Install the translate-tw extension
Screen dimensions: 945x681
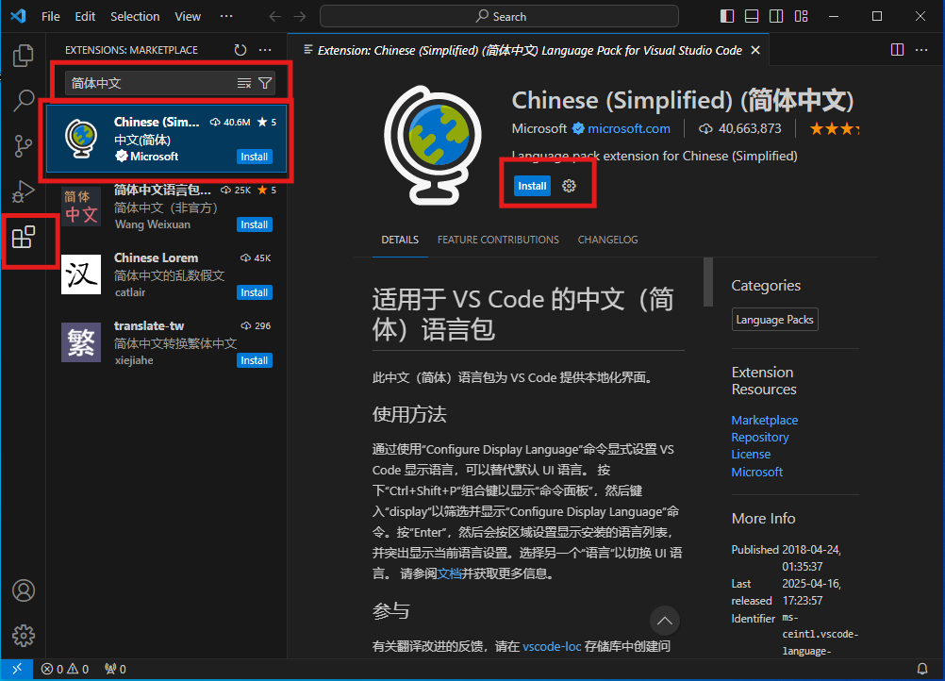pyautogui.click(x=255, y=360)
